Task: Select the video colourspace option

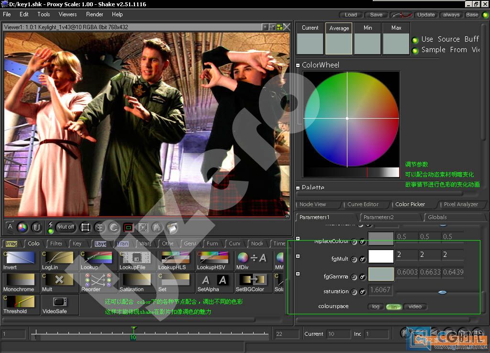Action: 415,307
